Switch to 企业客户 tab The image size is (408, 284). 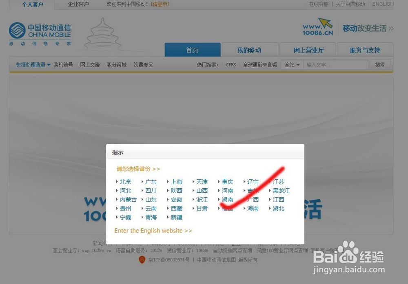tap(78, 4)
